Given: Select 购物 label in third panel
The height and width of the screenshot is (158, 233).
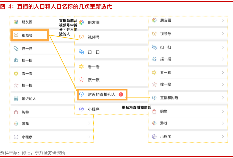Looking at the screenshot, I should [164, 111].
